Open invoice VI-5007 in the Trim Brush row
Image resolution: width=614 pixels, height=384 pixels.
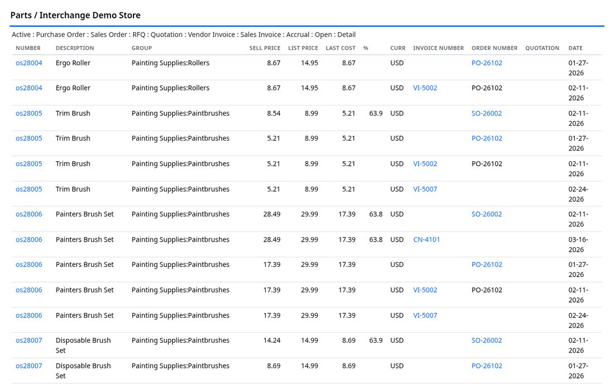(425, 189)
